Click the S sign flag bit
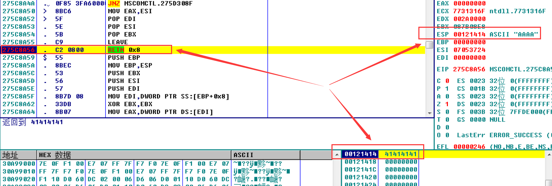This screenshot has height=186, width=552. coord(447,112)
